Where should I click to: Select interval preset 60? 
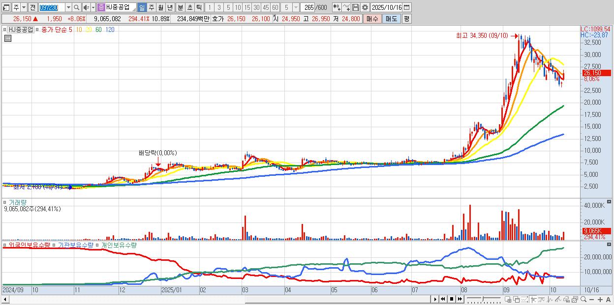click(275, 7)
